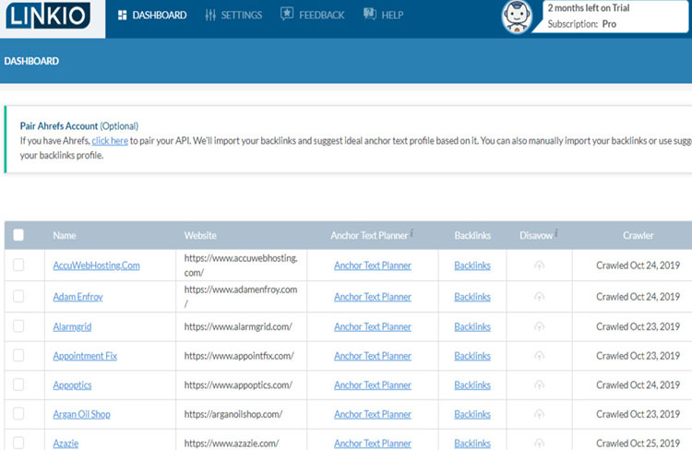This screenshot has height=461, width=692.
Task: Click Disavow upload icon for Argan Oil Shop
Action: (540, 414)
